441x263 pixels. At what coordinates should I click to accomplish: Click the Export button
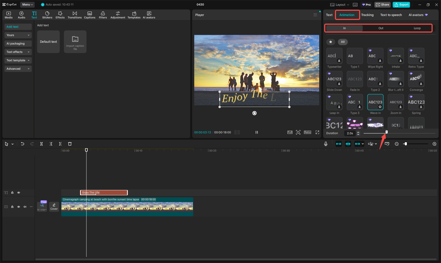[x=401, y=5]
